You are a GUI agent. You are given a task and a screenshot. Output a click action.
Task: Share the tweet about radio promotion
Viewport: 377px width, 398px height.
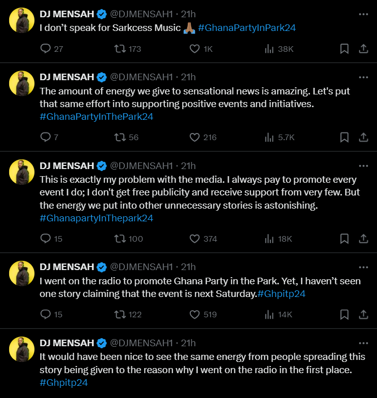pyautogui.click(x=363, y=314)
